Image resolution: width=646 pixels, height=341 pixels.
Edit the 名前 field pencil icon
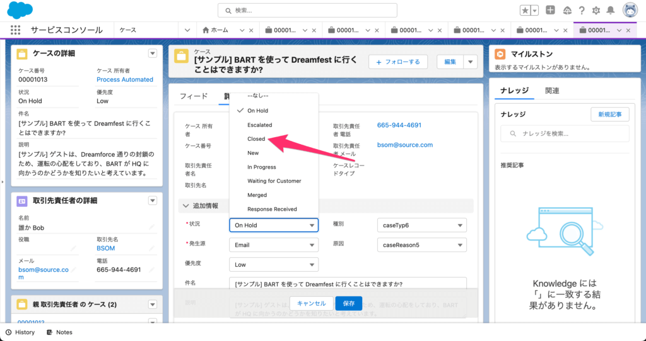[151, 227]
